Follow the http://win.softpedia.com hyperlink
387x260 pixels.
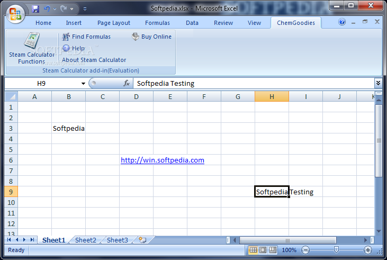coord(163,160)
